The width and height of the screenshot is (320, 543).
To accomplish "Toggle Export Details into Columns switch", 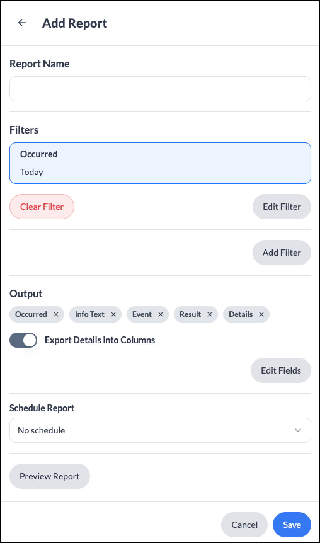I will [23, 340].
